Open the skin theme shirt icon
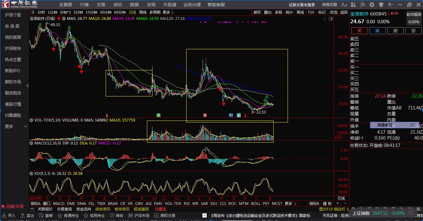The width and height of the screenshot is (423, 221). (381, 5)
